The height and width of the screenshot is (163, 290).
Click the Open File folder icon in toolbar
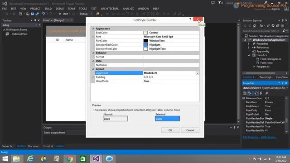[x=28, y=14]
